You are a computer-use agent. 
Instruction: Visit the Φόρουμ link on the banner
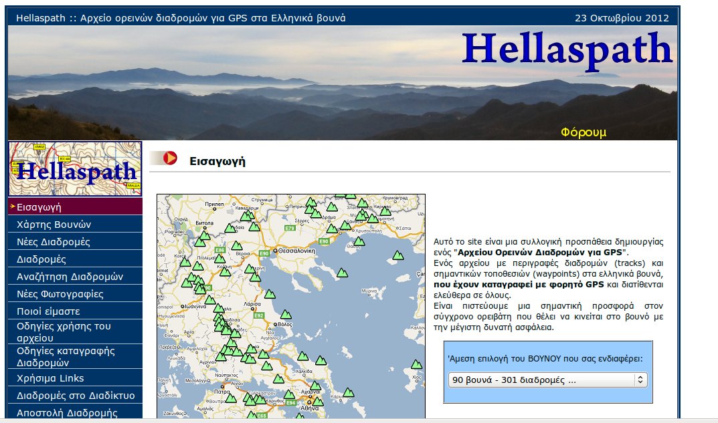tap(584, 132)
